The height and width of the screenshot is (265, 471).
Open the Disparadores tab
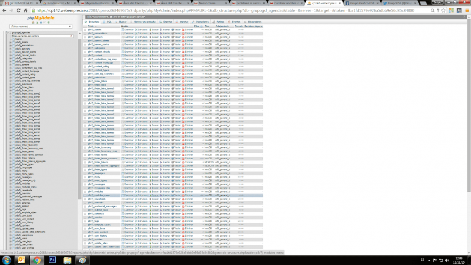click(253, 22)
